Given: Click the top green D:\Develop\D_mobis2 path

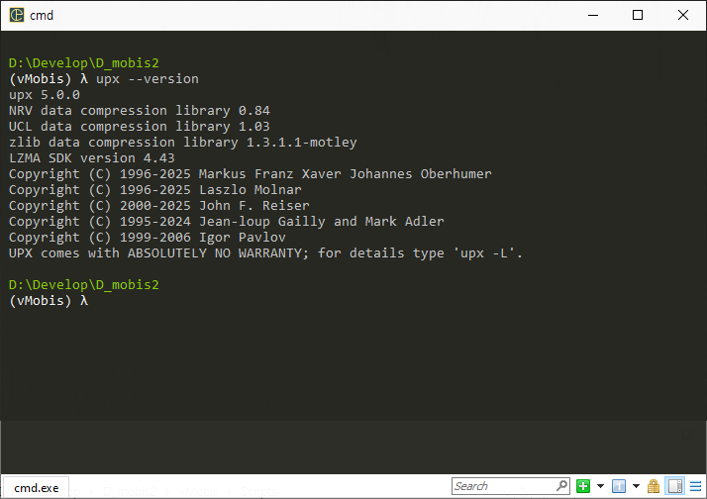Looking at the screenshot, I should coord(84,63).
